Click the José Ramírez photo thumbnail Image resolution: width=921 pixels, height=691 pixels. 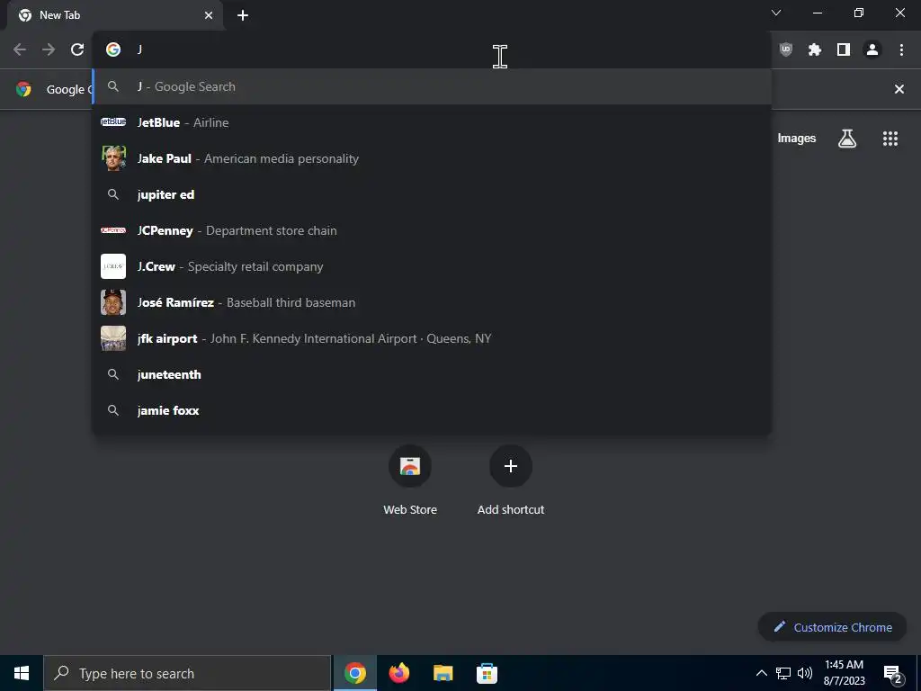pos(113,302)
